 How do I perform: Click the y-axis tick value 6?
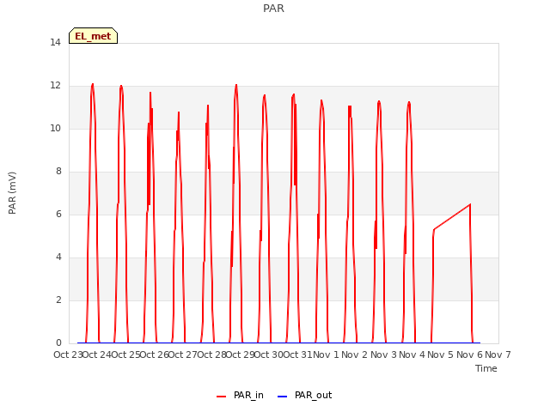tap(58, 215)
